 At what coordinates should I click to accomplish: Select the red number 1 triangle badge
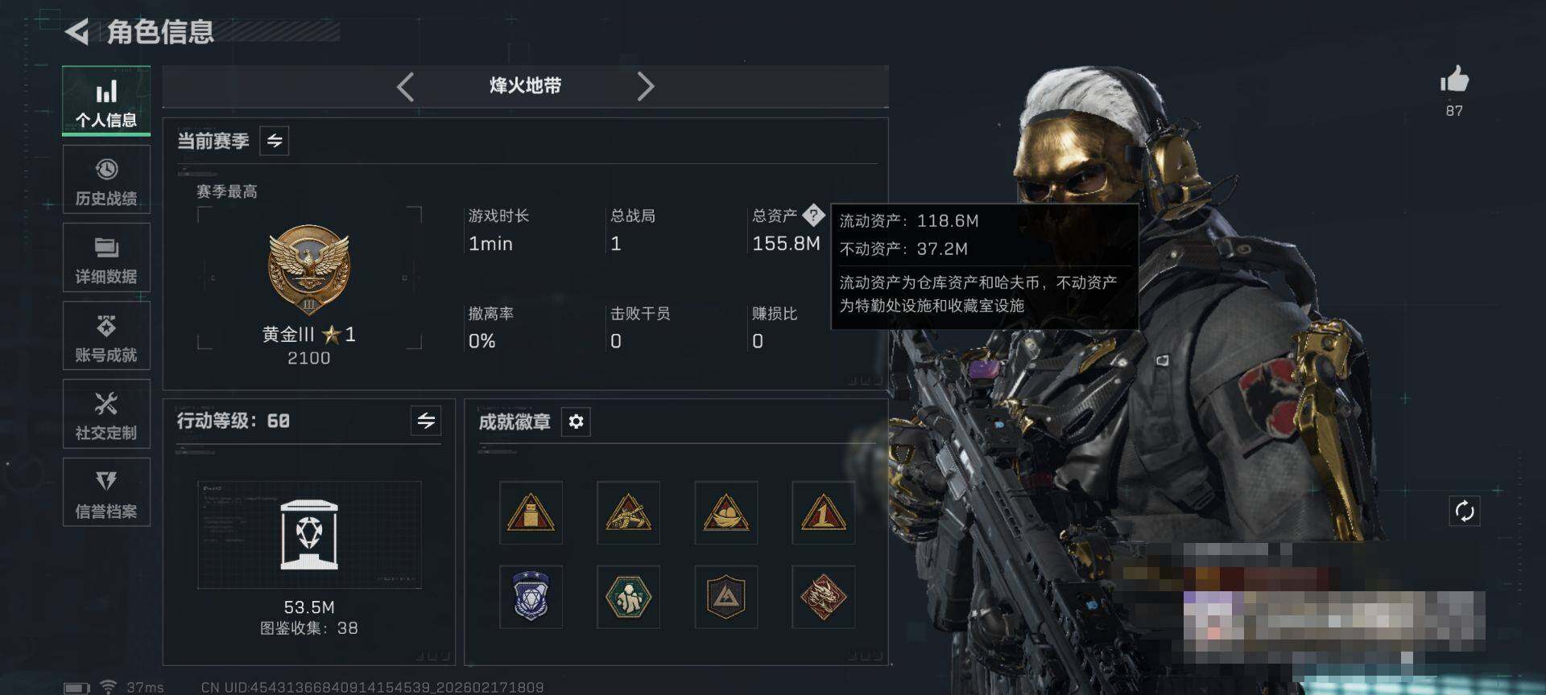point(823,513)
